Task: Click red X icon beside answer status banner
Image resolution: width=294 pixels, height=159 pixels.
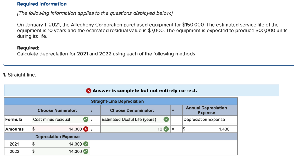Action: click(89, 91)
